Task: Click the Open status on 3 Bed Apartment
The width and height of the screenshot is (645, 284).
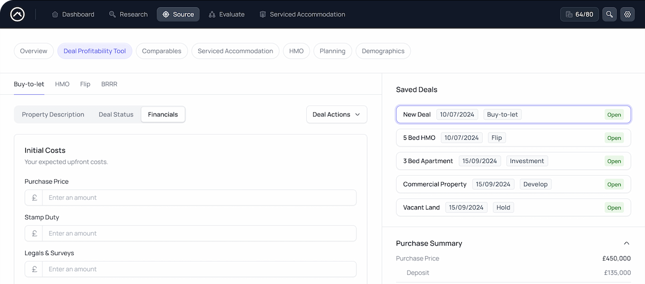Action: [x=614, y=161]
